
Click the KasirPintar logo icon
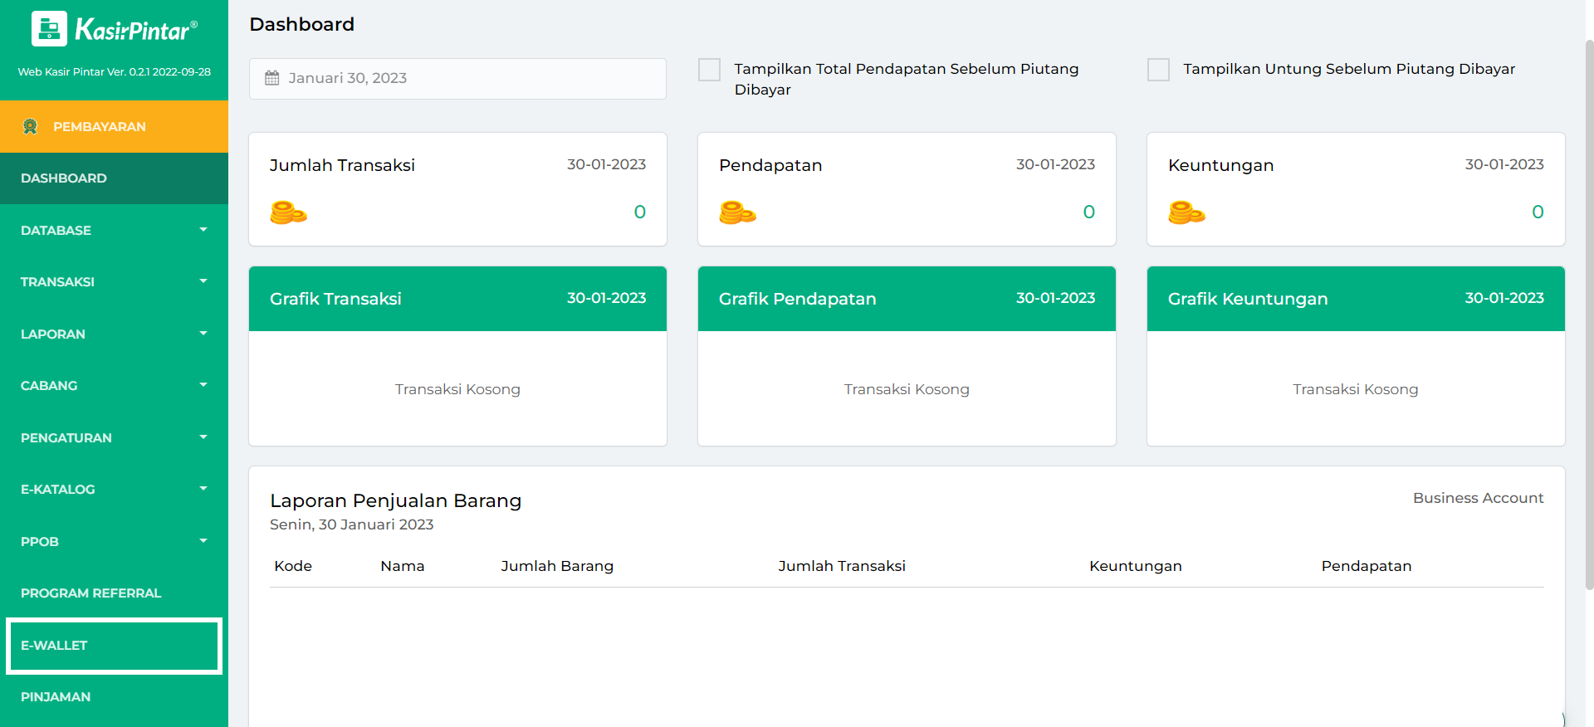(x=49, y=29)
